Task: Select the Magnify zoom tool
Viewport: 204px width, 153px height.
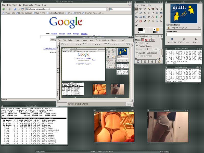Action: click(x=141, y=13)
